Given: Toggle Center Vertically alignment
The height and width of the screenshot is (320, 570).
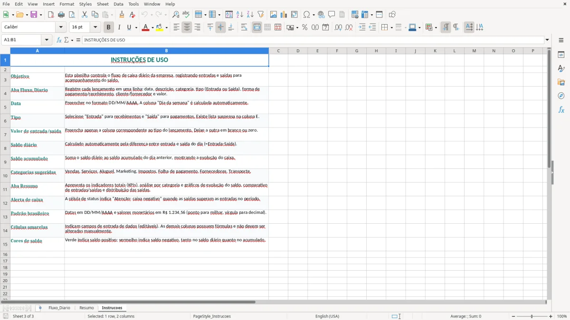Looking at the screenshot, I should tap(221, 27).
